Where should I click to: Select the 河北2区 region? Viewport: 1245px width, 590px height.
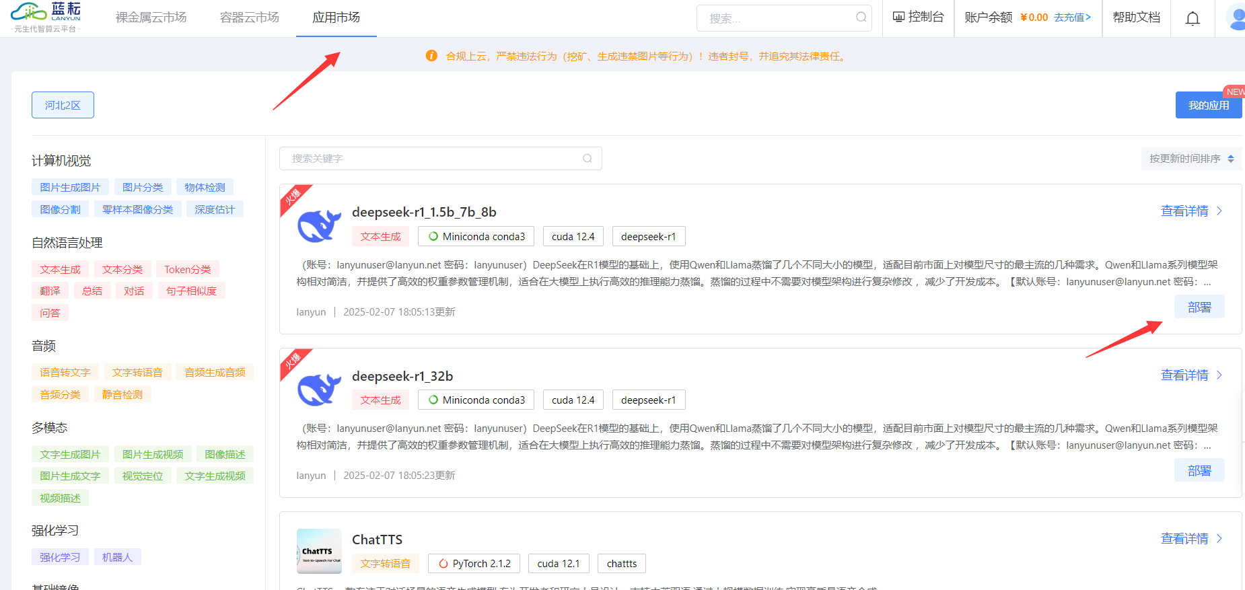[x=63, y=105]
